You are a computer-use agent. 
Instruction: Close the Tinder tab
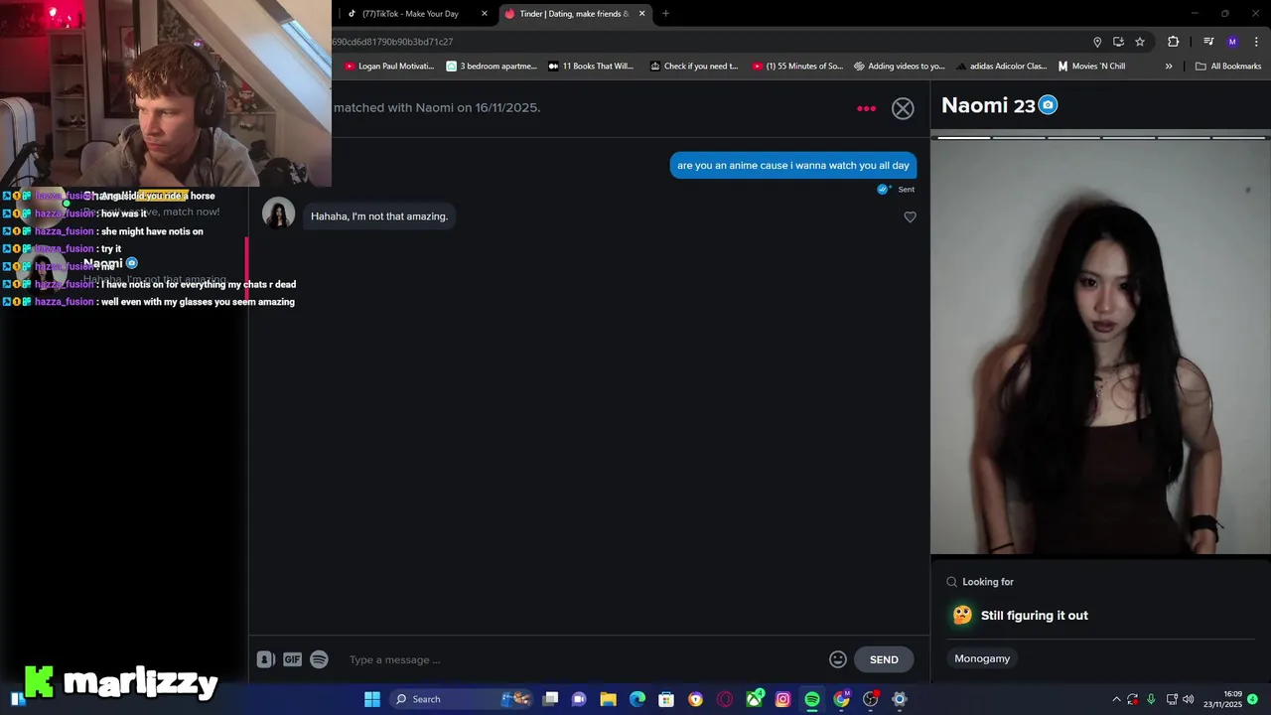point(641,14)
